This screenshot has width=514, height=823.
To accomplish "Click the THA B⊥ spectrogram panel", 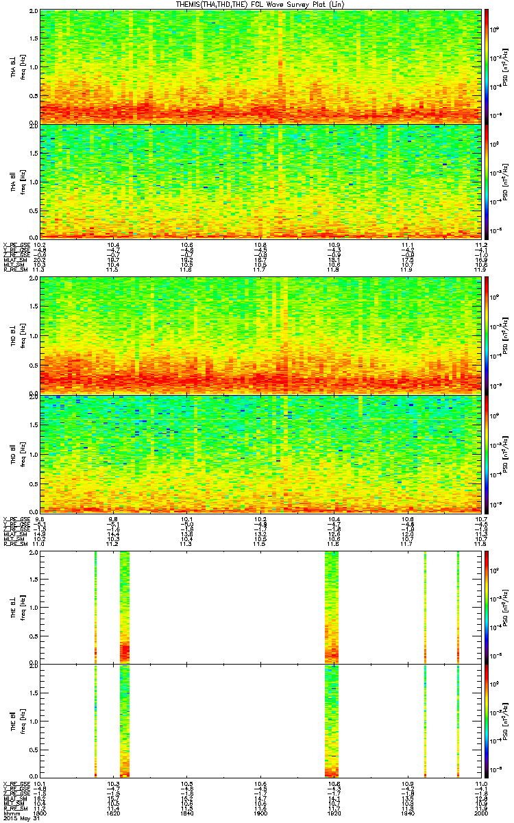I will point(260,67).
